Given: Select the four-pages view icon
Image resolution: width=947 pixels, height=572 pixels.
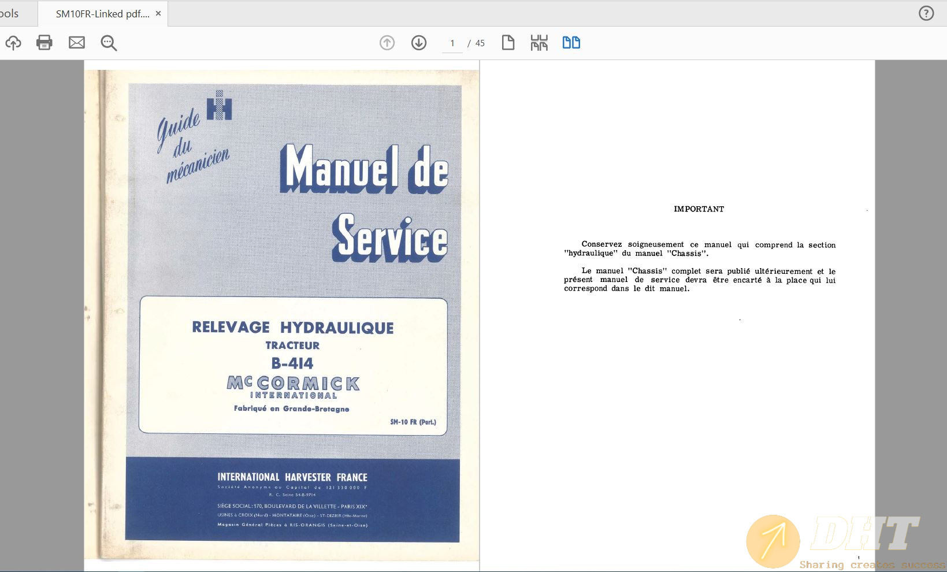Looking at the screenshot, I should tap(539, 43).
